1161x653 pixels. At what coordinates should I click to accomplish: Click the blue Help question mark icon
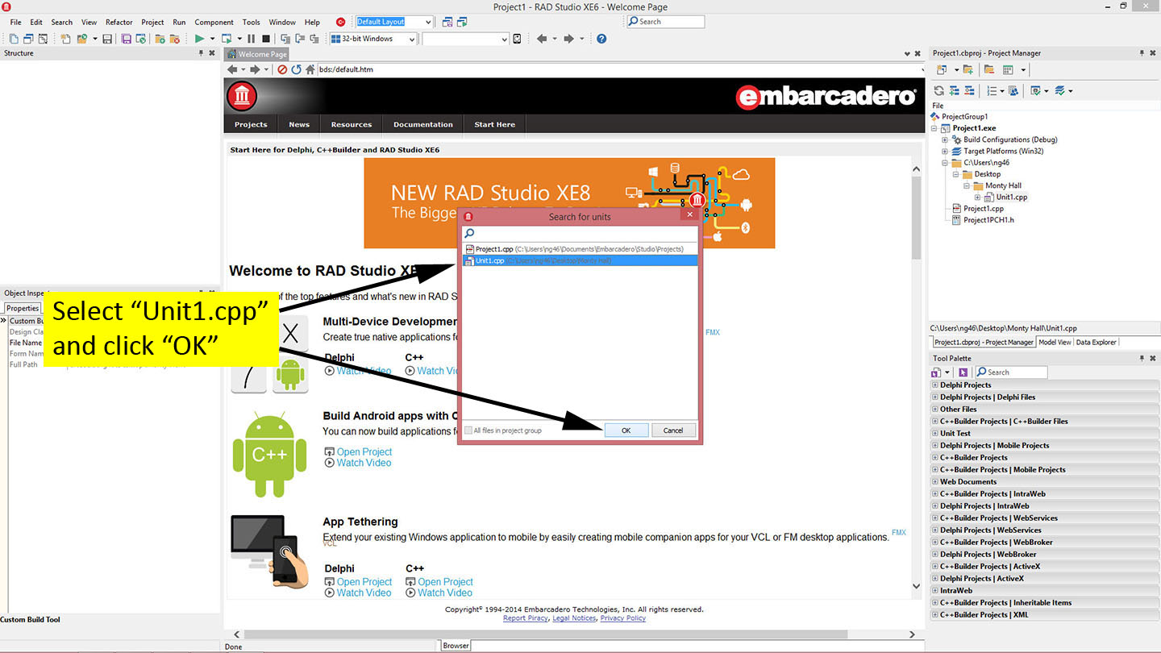coord(601,39)
